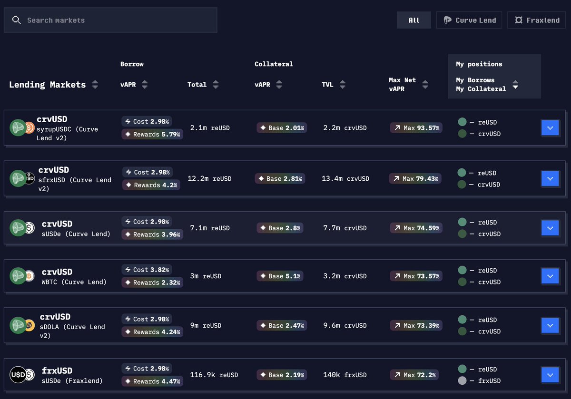Click the 2.1m reUSD total value
The width and height of the screenshot is (571, 399).
point(209,128)
